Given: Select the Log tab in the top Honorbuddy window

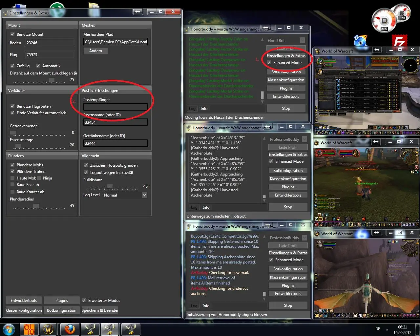Looking at the screenshot, I should pyautogui.click(x=192, y=109).
